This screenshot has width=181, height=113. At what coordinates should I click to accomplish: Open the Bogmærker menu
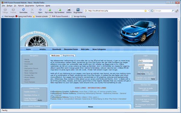pos(30,6)
